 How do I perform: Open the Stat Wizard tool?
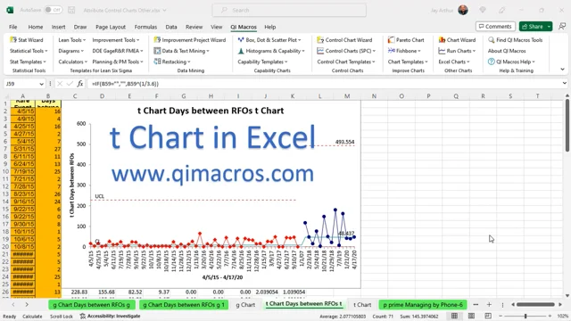[x=27, y=40]
